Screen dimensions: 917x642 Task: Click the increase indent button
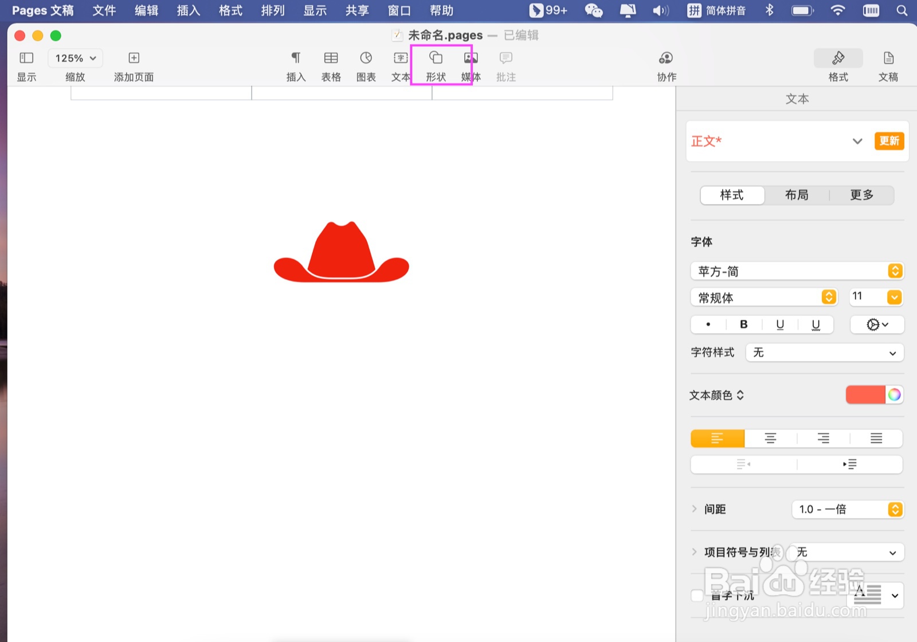pos(849,464)
